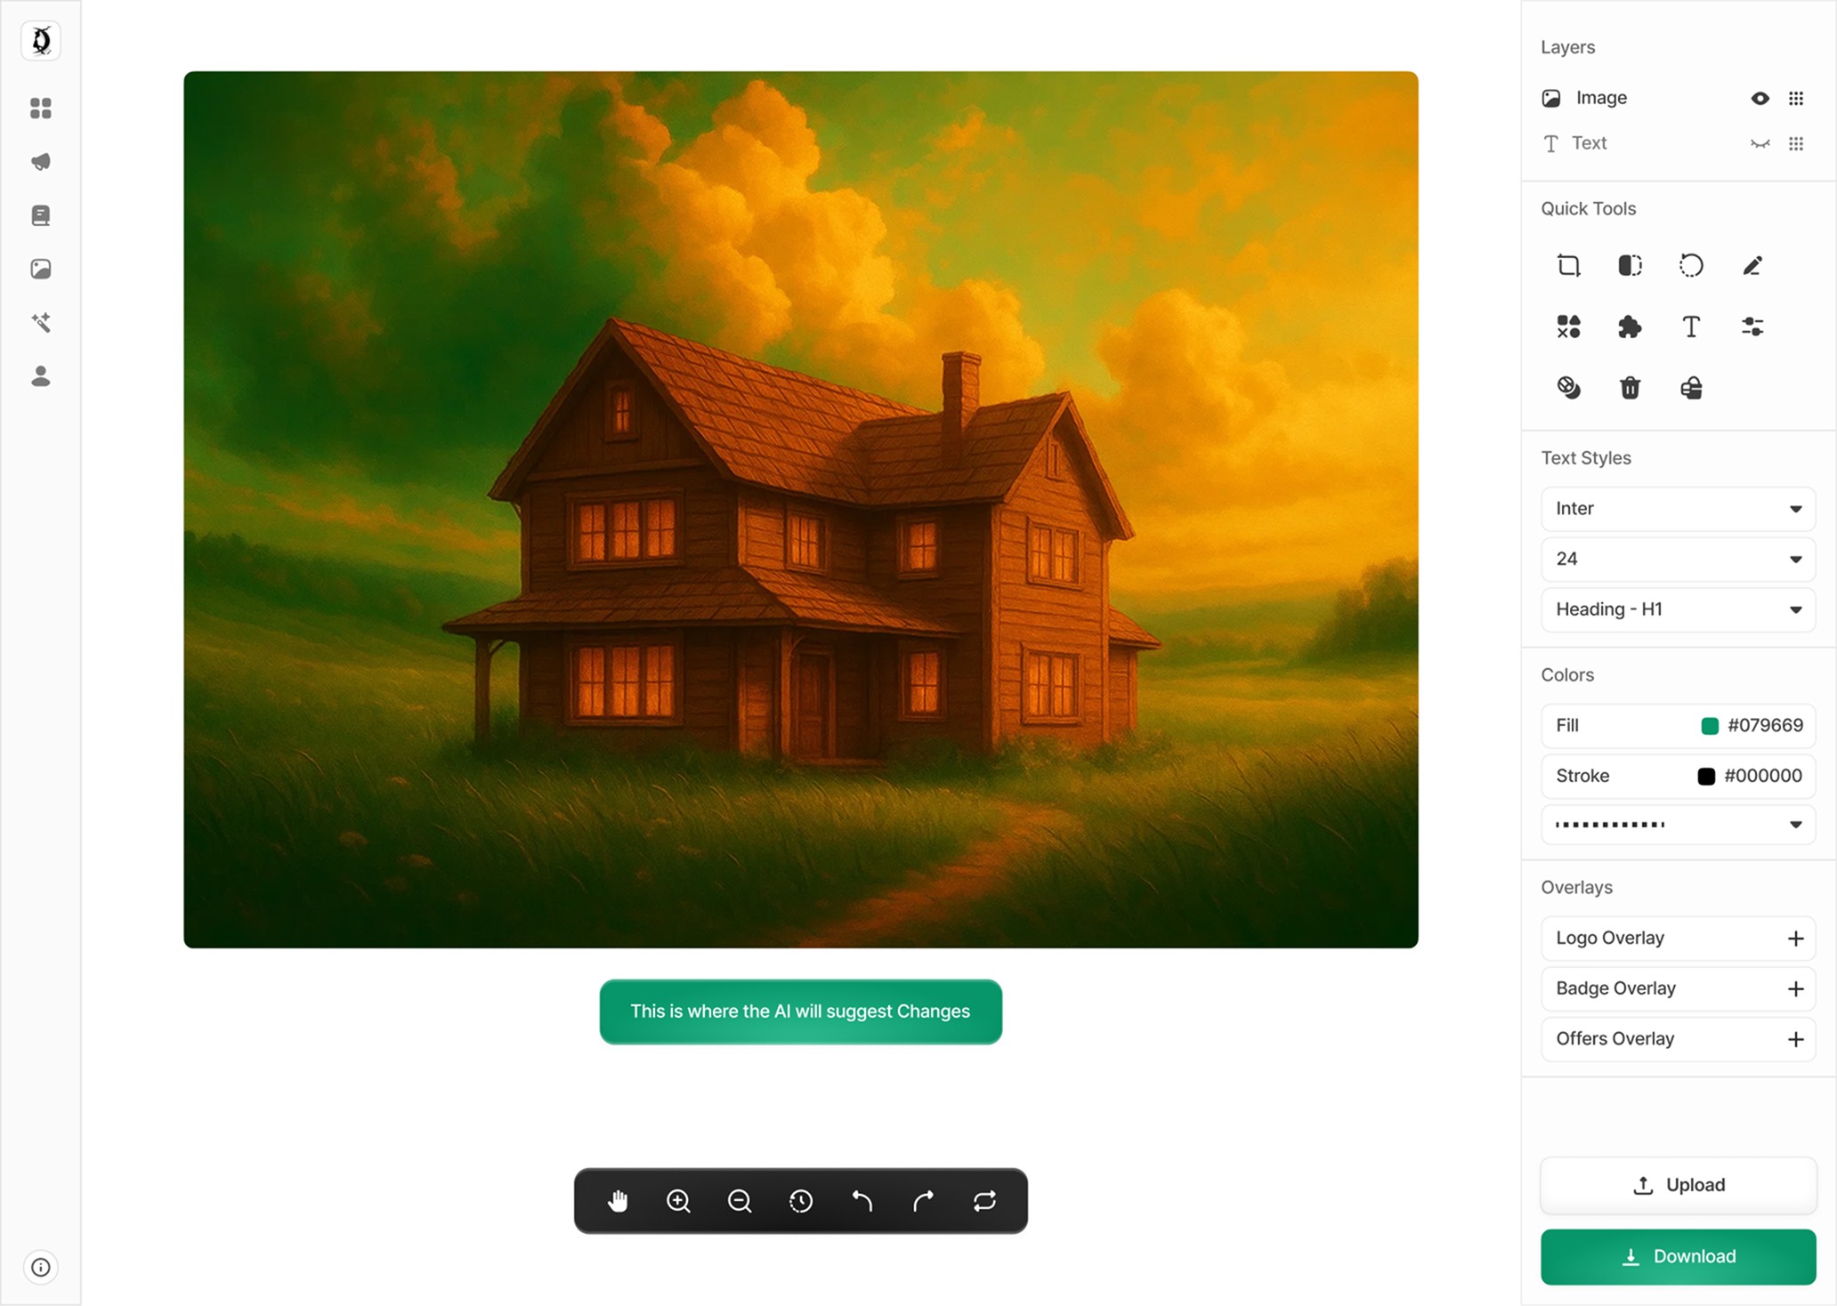Image resolution: width=1837 pixels, height=1306 pixels.
Task: Open the megaphone campaigns sidebar item
Action: 41,162
